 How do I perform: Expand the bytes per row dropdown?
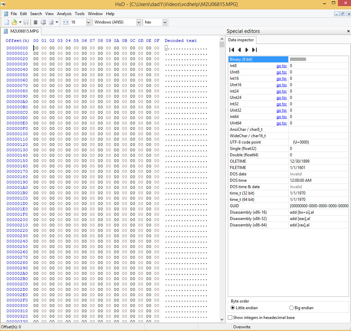pos(88,22)
